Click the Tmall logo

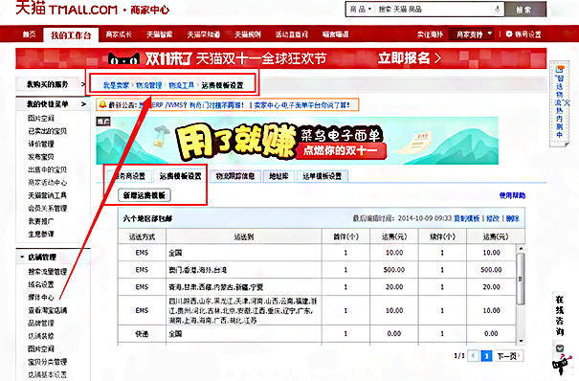(66, 8)
